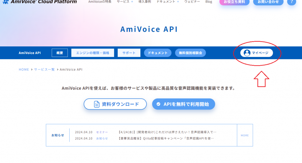302x163 pixels.
Task: Open the Blog menu item
Action: (209, 2)
